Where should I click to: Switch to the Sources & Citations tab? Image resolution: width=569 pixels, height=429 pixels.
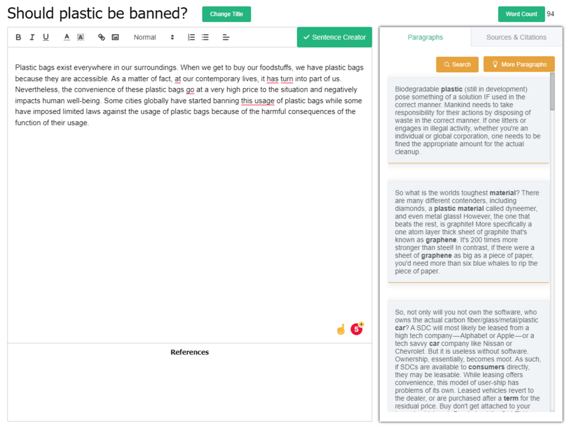click(x=516, y=37)
